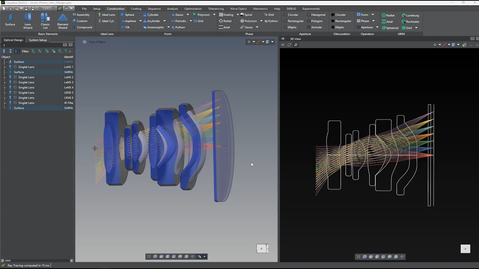This screenshot has width=479, height=269.
Task: Add an Ideal Cyl. lens
Action: click(106, 21)
